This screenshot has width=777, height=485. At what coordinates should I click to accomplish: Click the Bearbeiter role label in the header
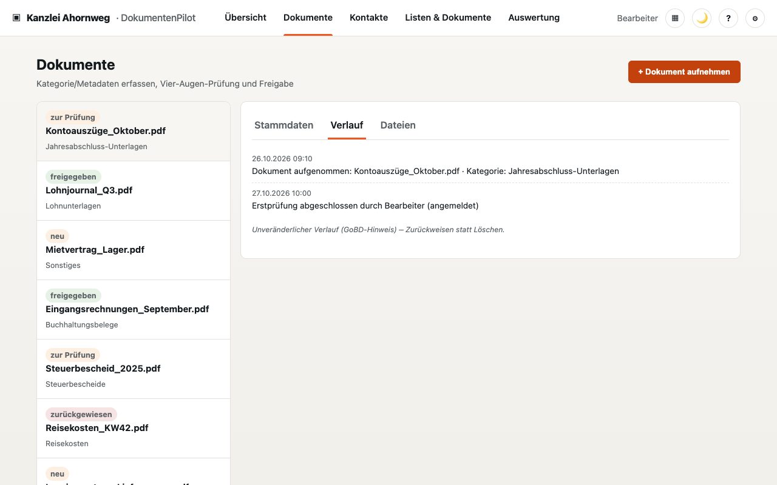click(637, 18)
